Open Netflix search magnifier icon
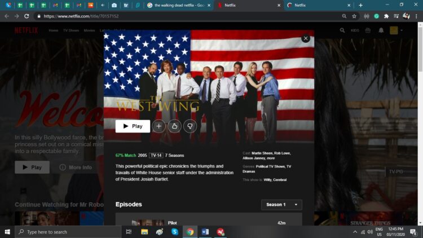Image resolution: width=423 pixels, height=238 pixels. (x=342, y=30)
